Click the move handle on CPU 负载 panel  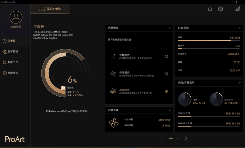tap(240, 28)
